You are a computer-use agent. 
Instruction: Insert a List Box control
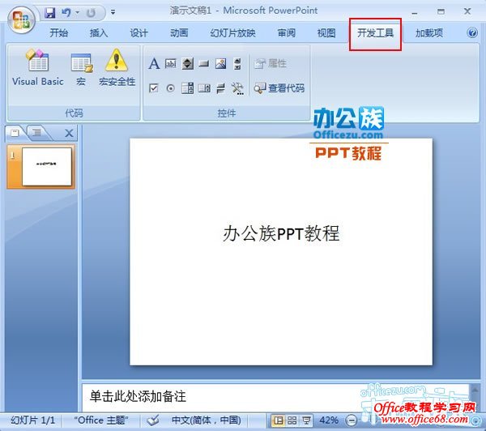point(188,88)
